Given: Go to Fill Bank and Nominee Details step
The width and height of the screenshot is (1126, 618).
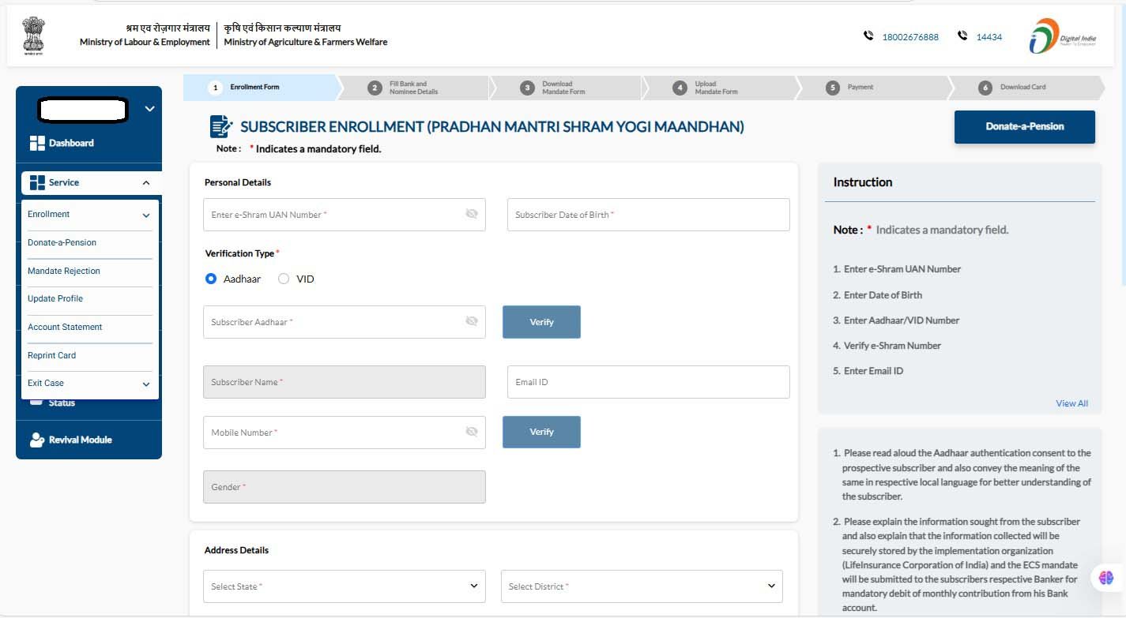Looking at the screenshot, I should pyautogui.click(x=413, y=88).
